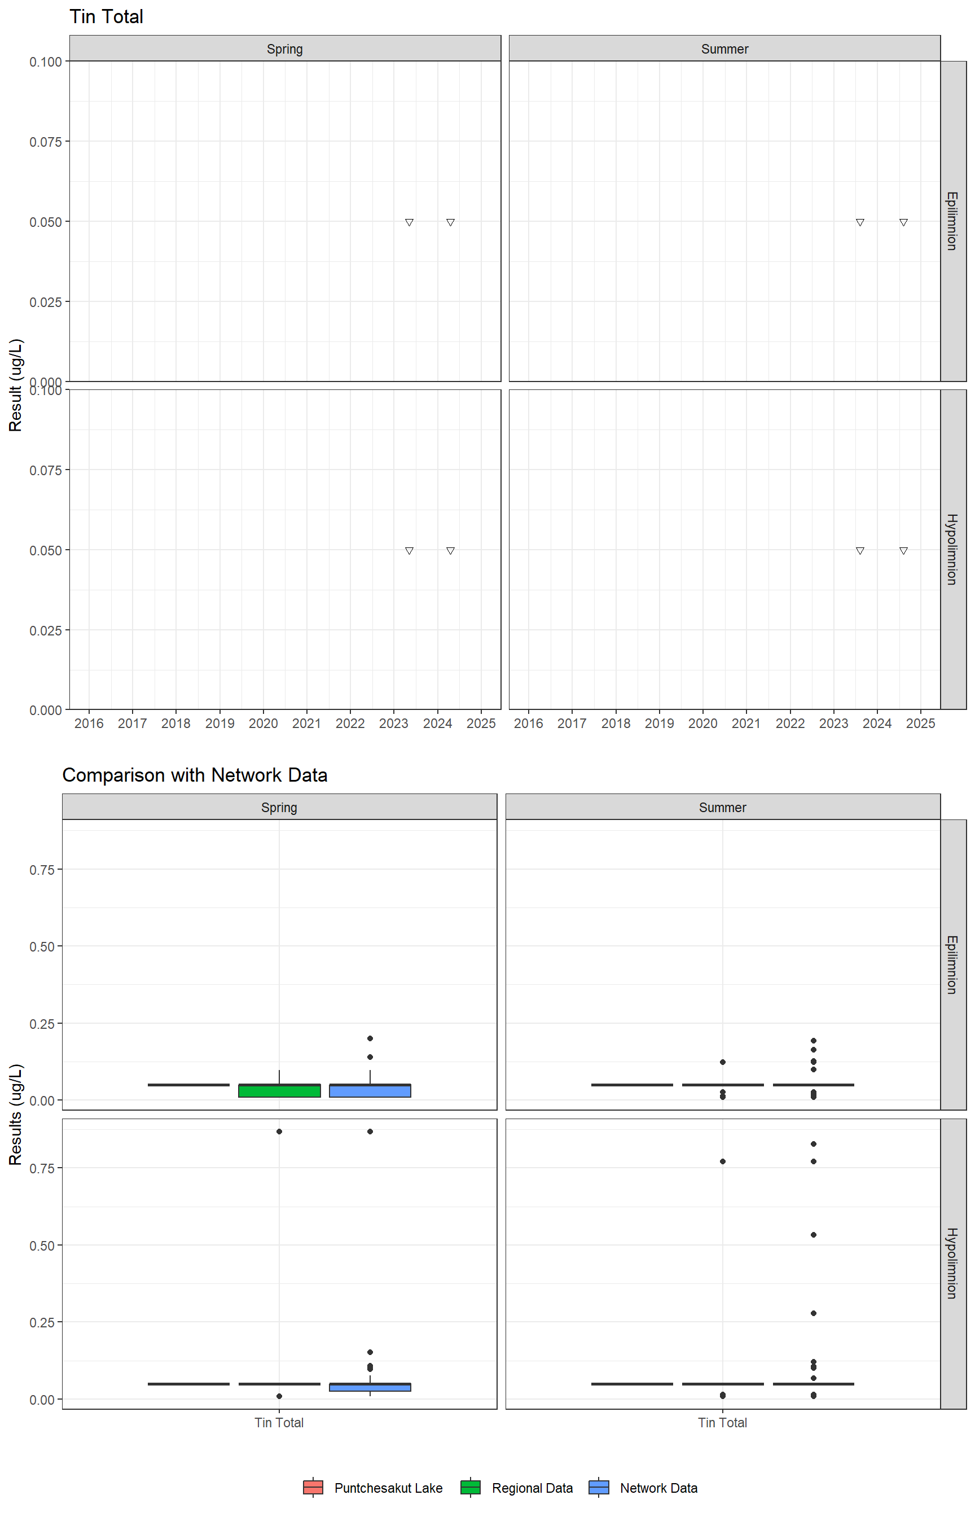Click the Regional outlier near 0.77 Summer Hypolimnion
Screen dimensions: 975x1517
(722, 1161)
